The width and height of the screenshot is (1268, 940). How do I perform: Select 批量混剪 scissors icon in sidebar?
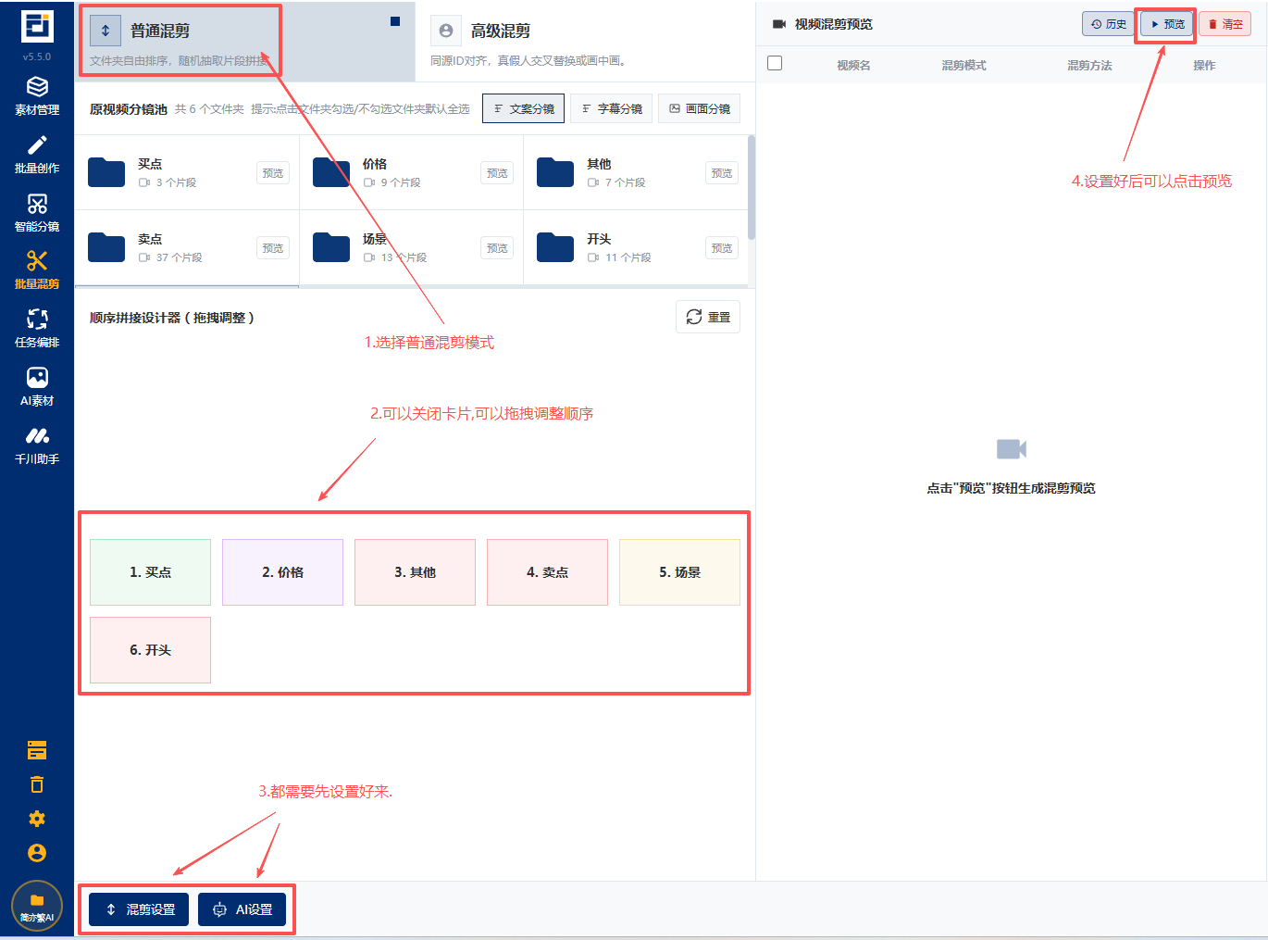pyautogui.click(x=37, y=261)
